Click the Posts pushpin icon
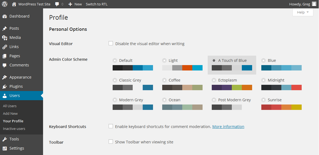 [x=5, y=28]
